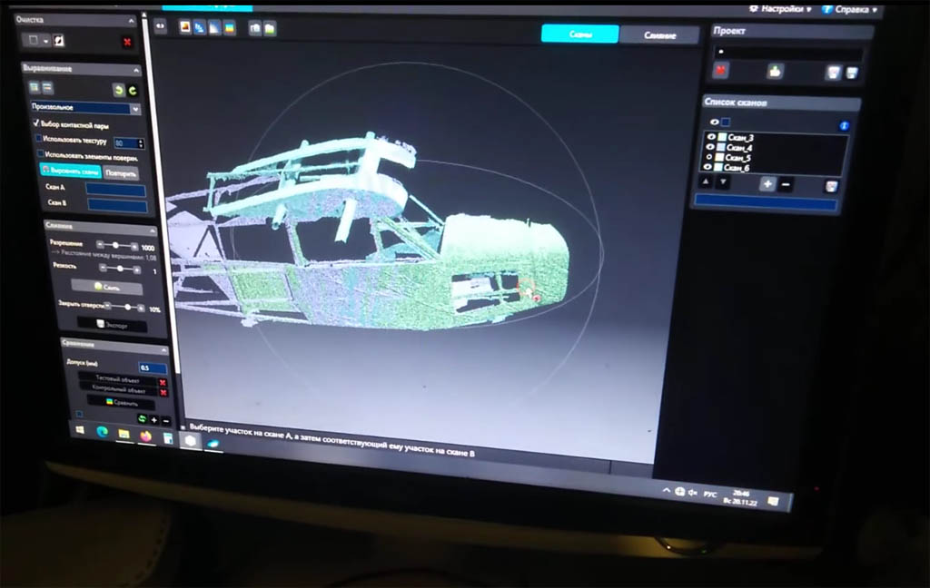Collapse the Сравнение panel
Screen dimensions: 930x588
[x=164, y=350]
